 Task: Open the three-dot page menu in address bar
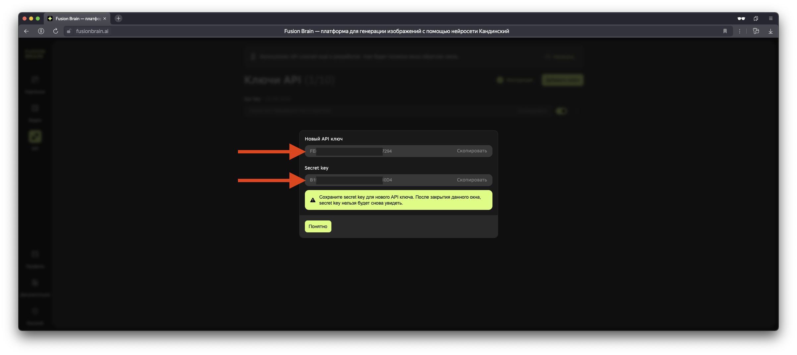click(740, 31)
